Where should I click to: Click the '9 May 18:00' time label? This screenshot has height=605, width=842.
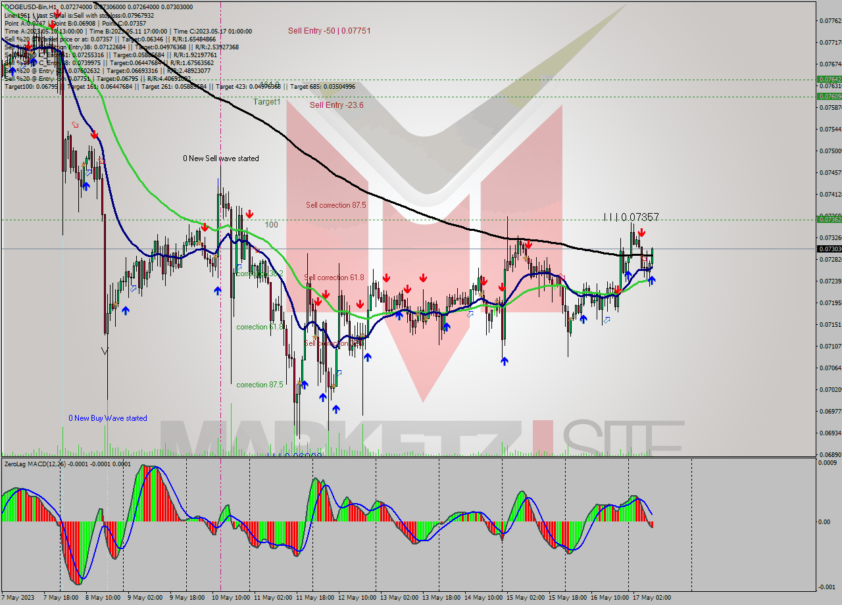(x=187, y=597)
